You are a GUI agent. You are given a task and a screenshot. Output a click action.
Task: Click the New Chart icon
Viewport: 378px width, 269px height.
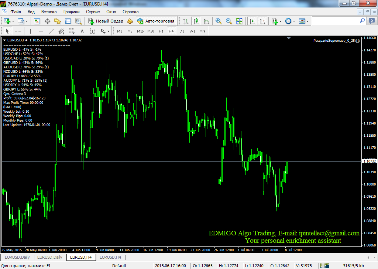[x=7, y=21]
